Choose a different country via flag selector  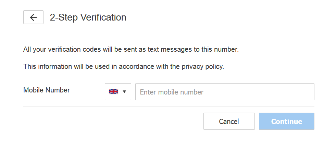[118, 92]
